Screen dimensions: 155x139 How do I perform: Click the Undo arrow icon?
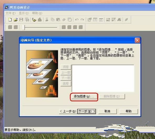(x=77, y=20)
